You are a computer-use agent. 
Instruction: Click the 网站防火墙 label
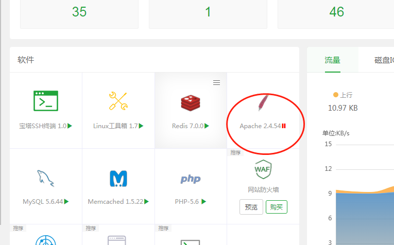263,189
